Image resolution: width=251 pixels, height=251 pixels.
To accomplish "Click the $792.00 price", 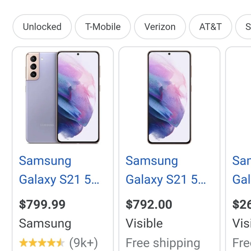I will pos(149,205).
